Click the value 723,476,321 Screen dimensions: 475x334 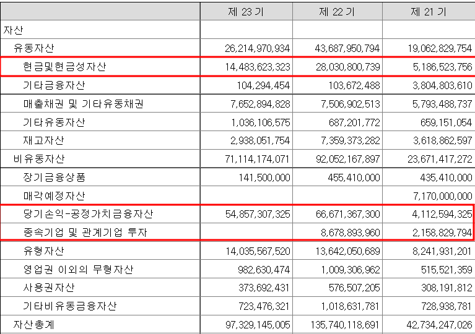[264, 306]
